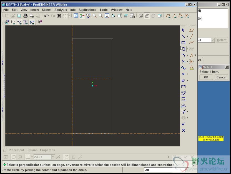Toggle sketch dimensions display
The image size is (231, 174).
pos(13,22)
